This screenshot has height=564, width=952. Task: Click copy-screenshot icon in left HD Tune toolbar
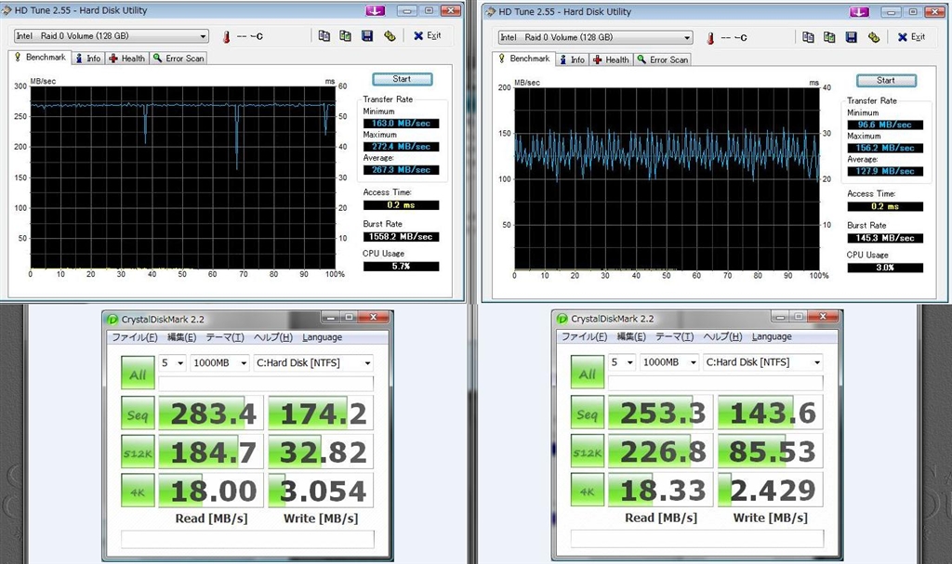[x=345, y=36]
